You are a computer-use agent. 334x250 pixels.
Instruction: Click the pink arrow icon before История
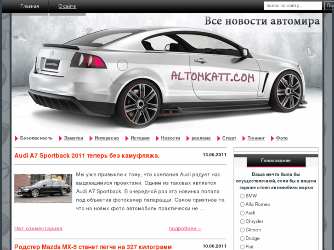[x=127, y=138]
